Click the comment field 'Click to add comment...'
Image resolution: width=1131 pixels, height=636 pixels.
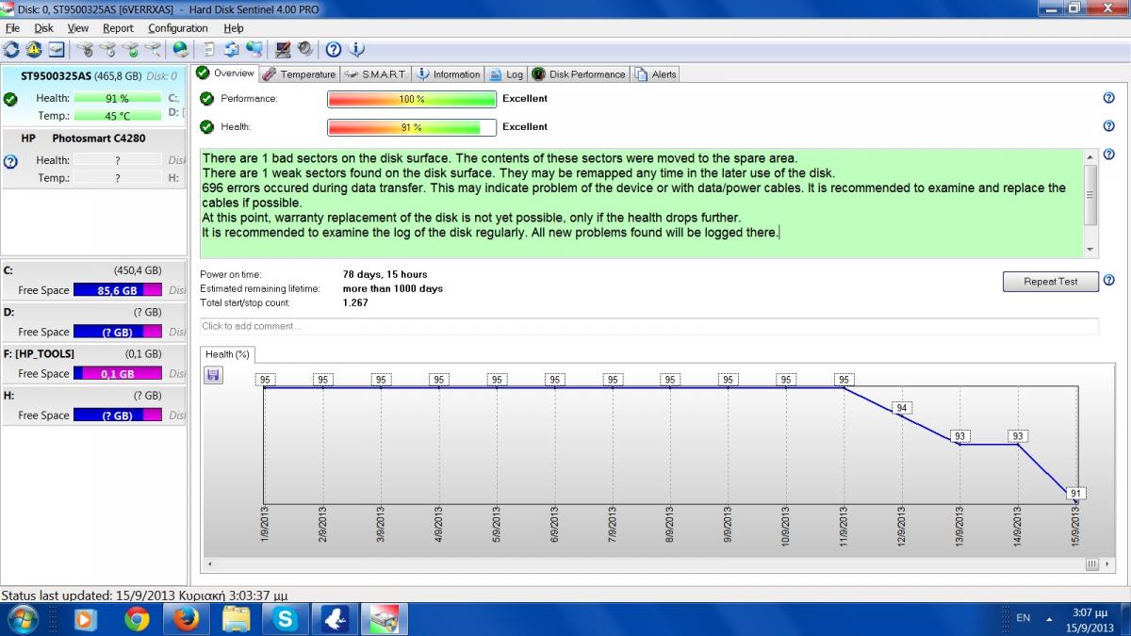648,326
